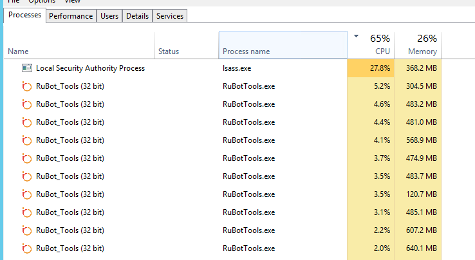Screen dimensions: 475x260
Task: Switch to the Performance tab
Action: point(71,16)
